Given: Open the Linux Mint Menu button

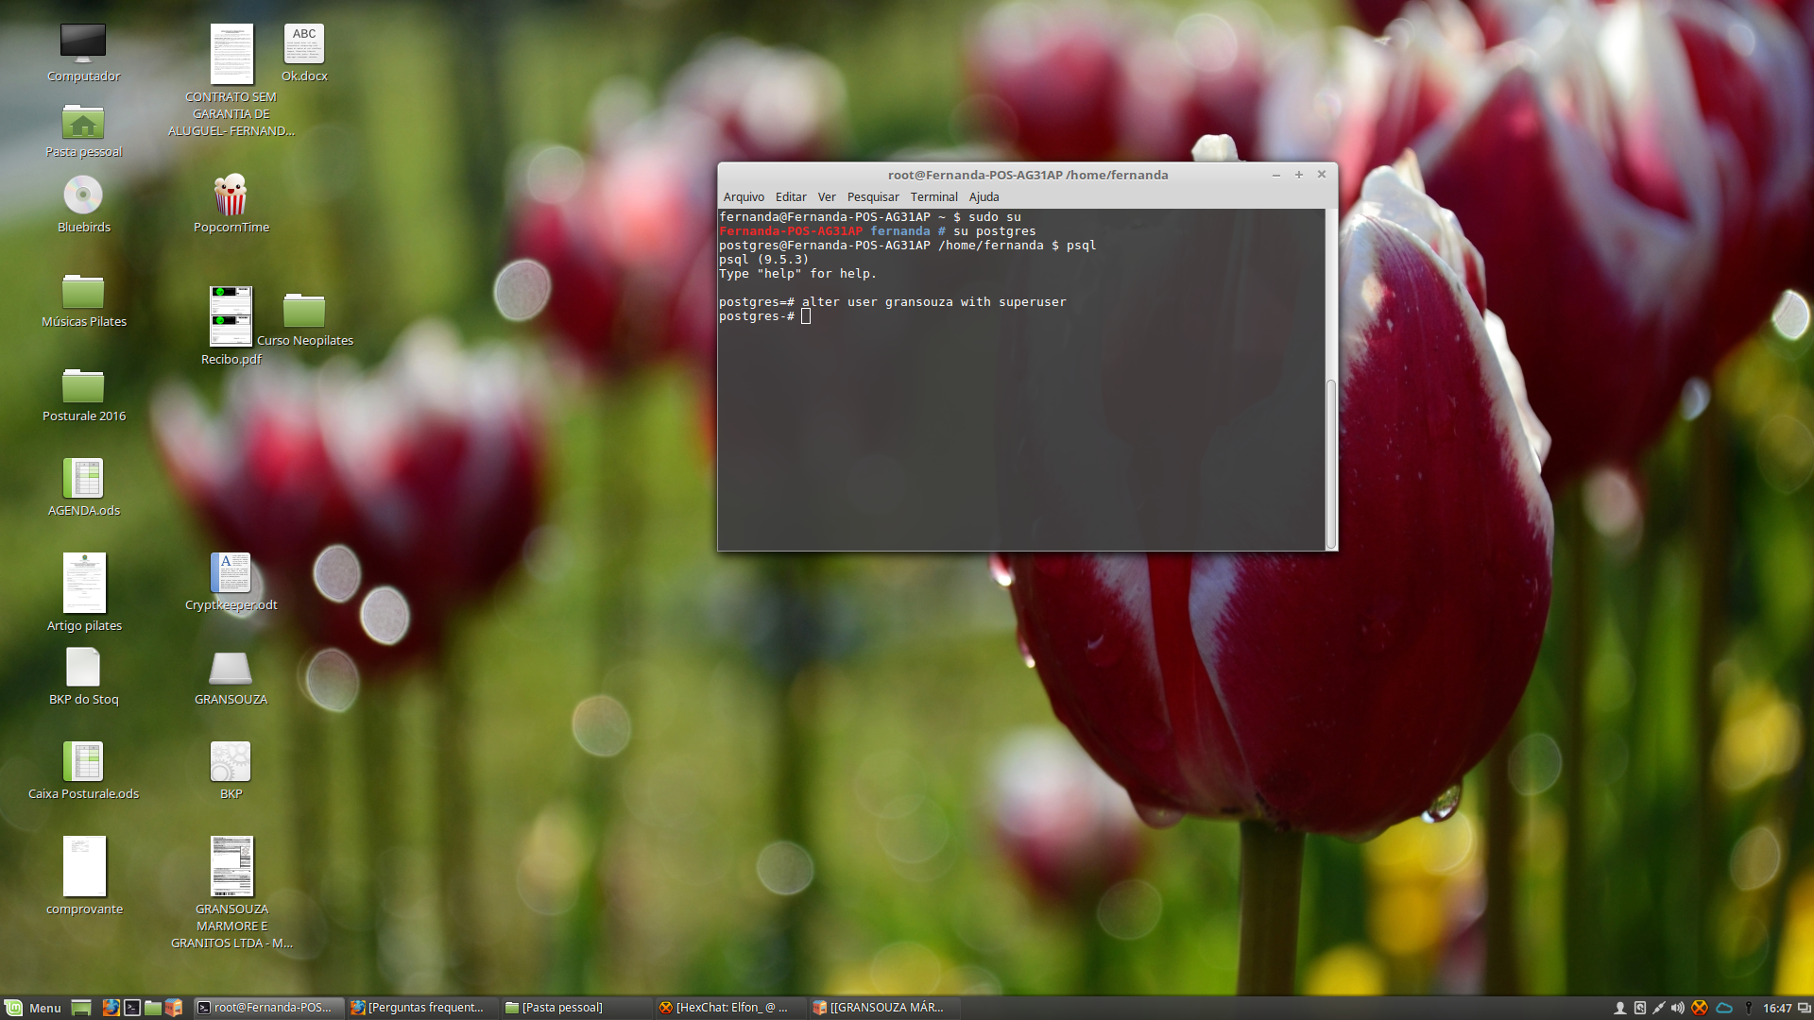Looking at the screenshot, I should [33, 1008].
